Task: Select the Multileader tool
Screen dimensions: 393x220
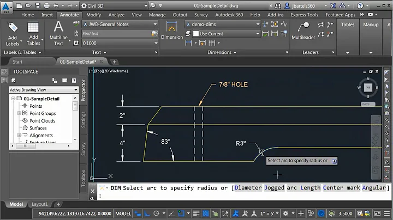Action: [x=303, y=30]
